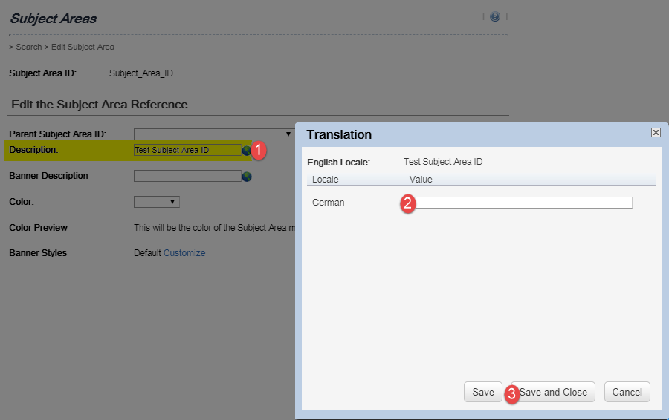The height and width of the screenshot is (420, 669).
Task: Open the help icon near Subject Areas heading
Action: [495, 16]
